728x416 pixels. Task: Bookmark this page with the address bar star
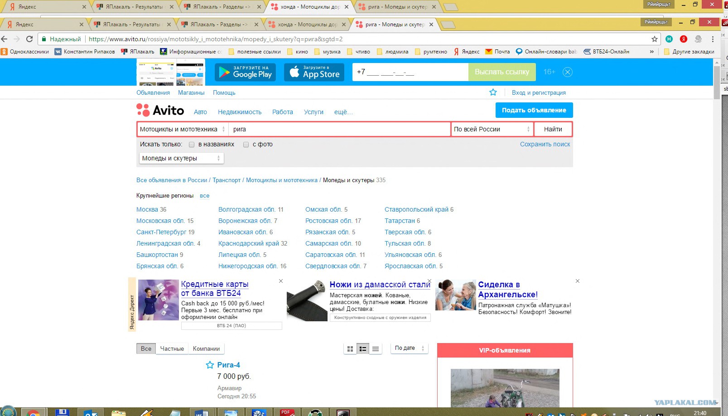pos(655,39)
